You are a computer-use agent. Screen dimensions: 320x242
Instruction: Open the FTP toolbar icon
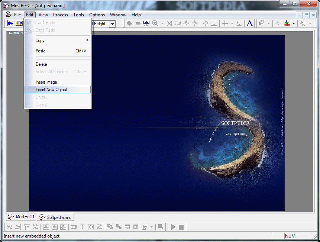click(x=19, y=23)
